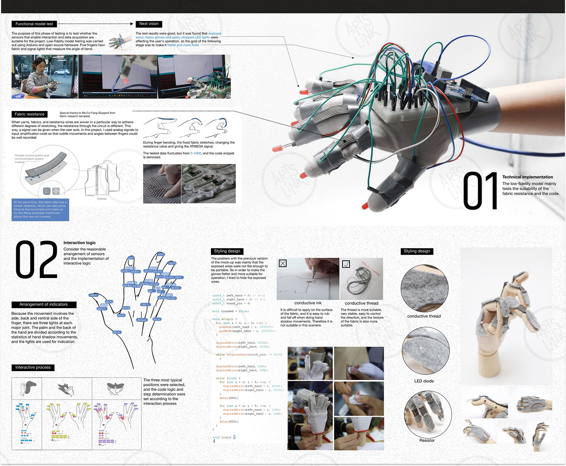566x466 pixels.
Task: Click the 'Resistor' caption
Action: point(427,440)
